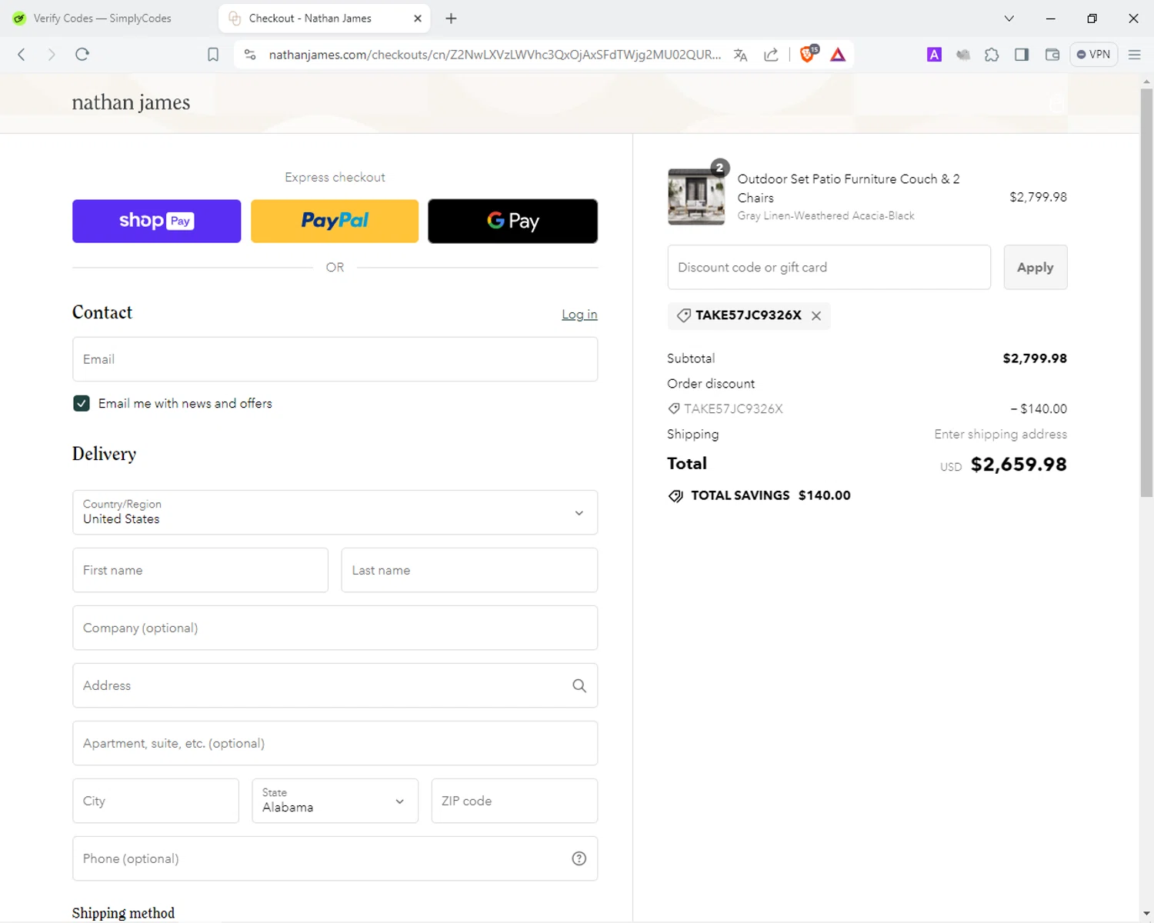Click the page vertical scrollbar
1154x923 pixels.
point(1146,292)
